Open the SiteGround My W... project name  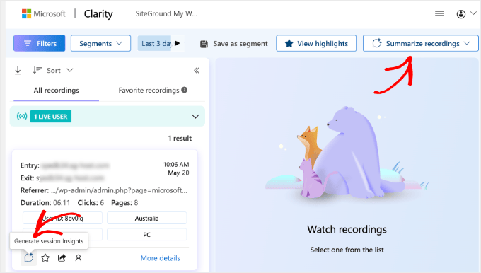click(x=166, y=14)
